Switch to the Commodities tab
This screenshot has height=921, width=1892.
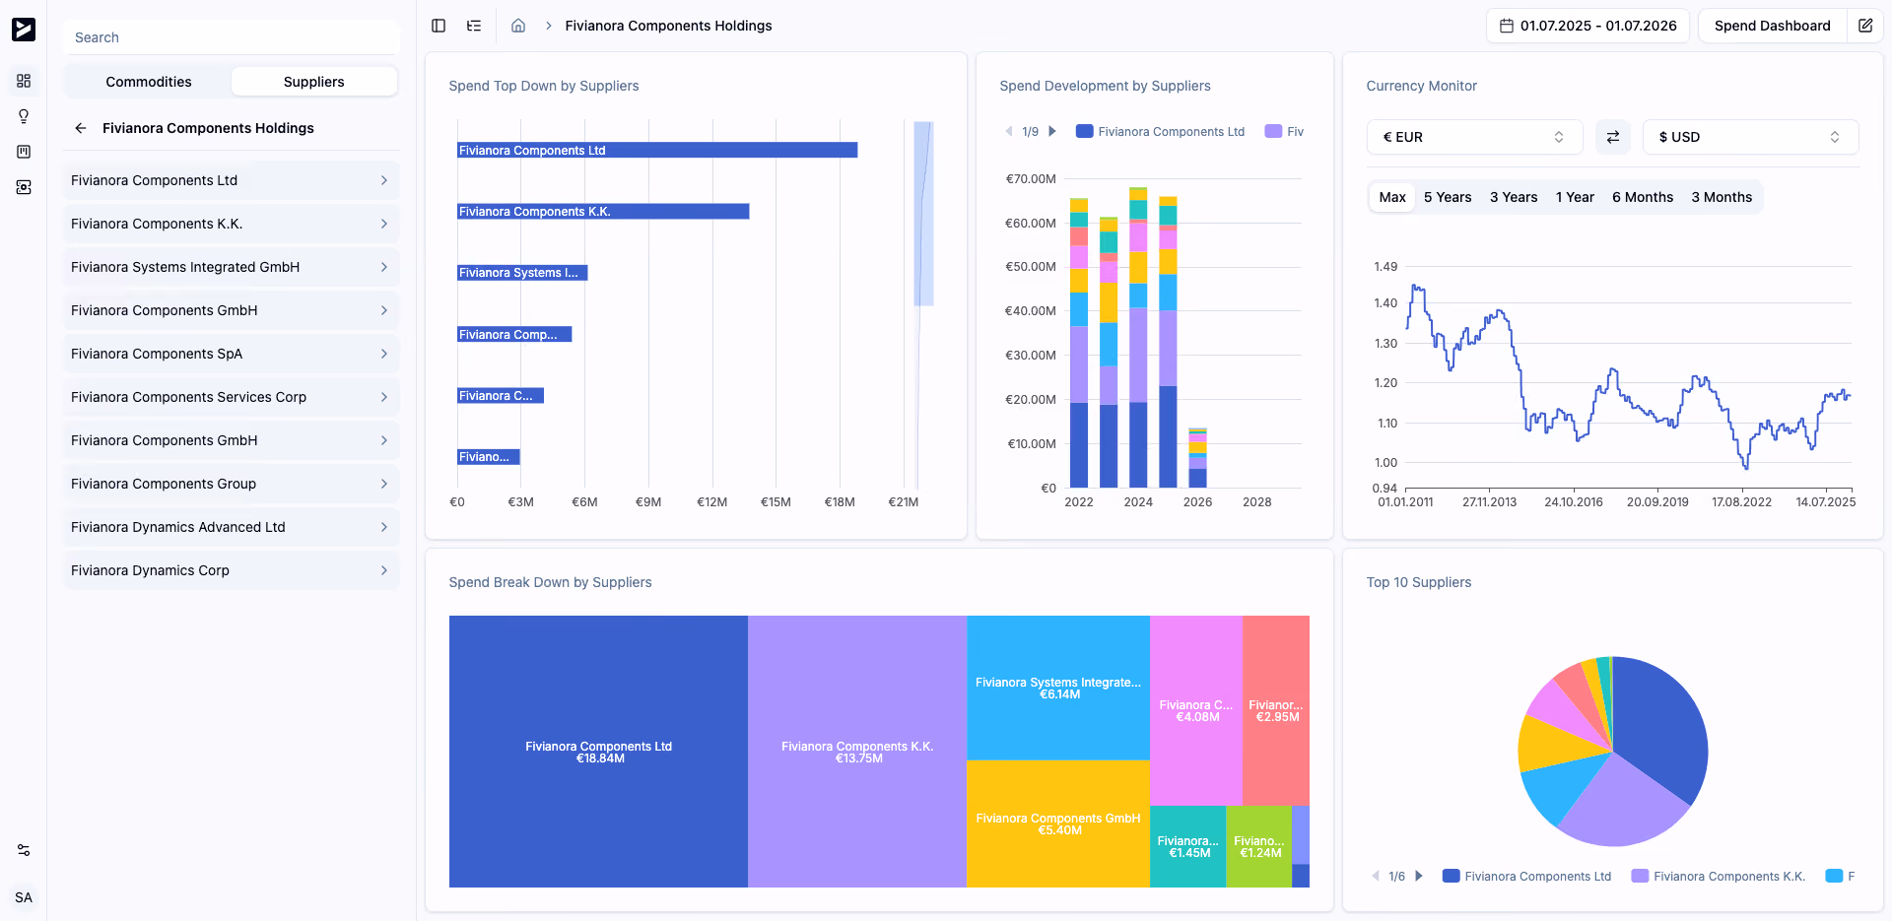pos(149,82)
